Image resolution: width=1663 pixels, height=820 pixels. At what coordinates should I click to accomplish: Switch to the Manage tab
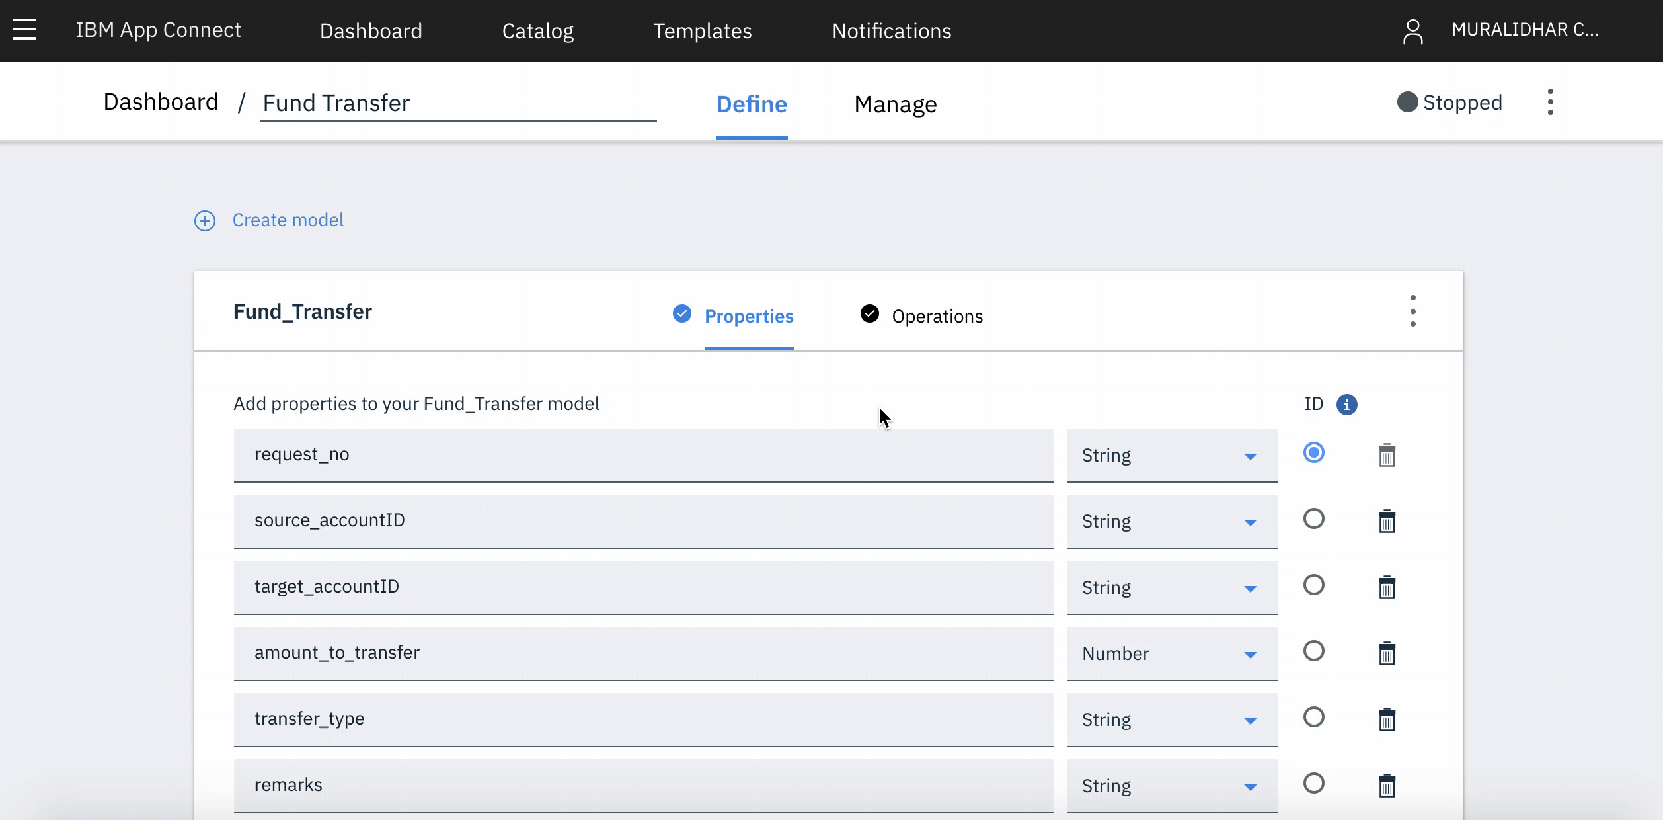pyautogui.click(x=895, y=104)
